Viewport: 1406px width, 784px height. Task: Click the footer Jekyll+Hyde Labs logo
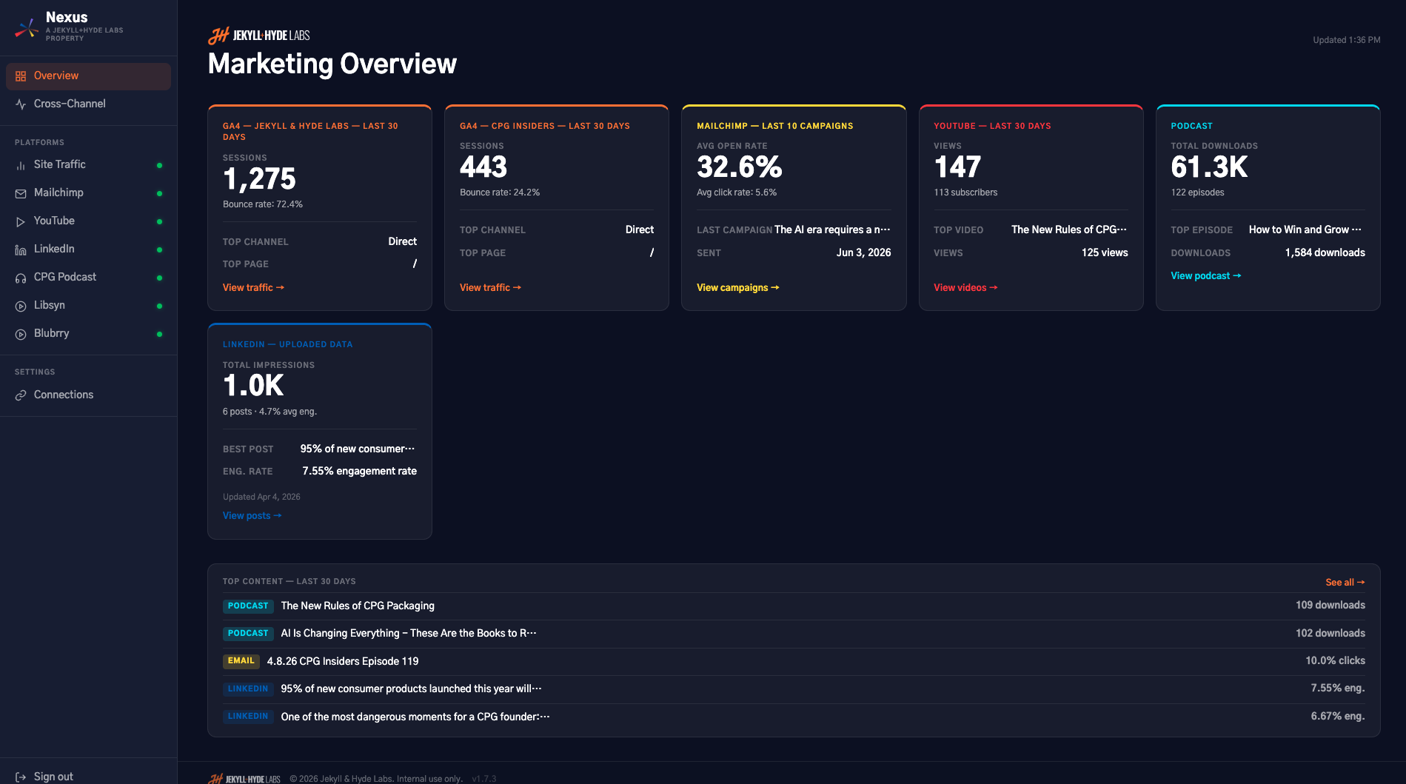click(244, 779)
